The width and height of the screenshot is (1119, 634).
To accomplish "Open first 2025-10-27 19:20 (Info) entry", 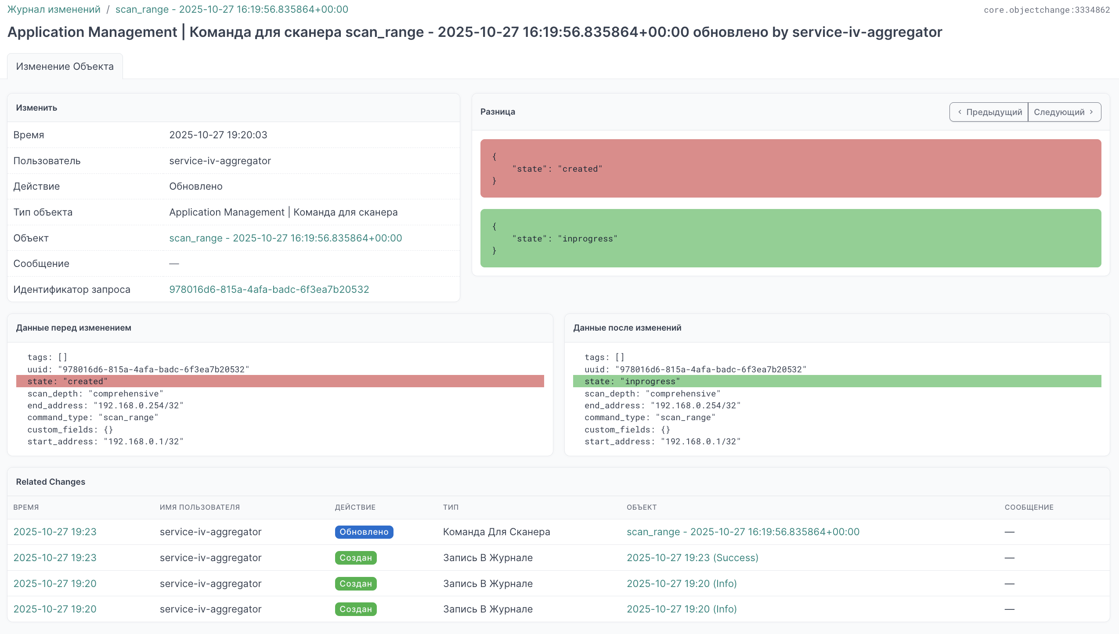I will pyautogui.click(x=682, y=584).
